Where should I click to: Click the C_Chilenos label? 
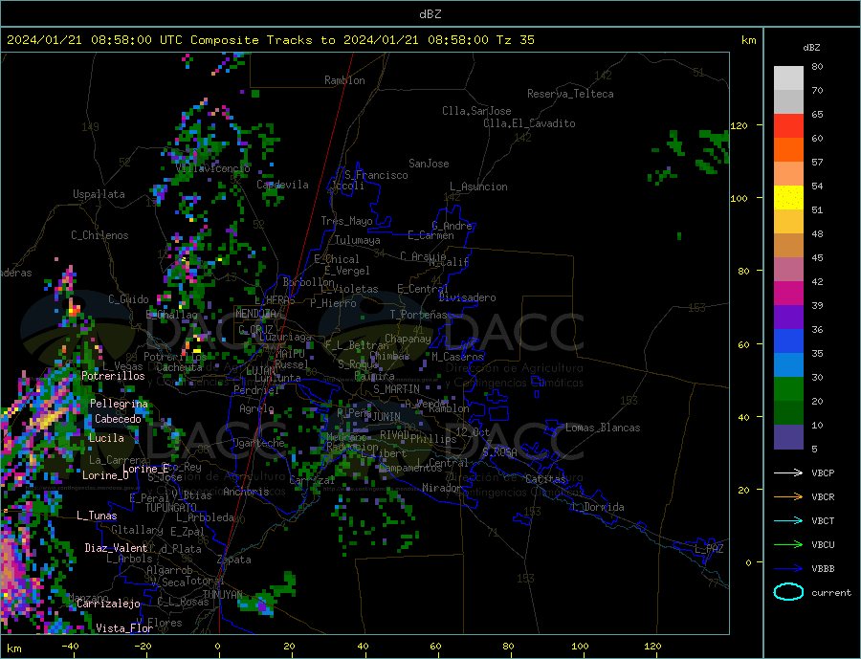click(x=99, y=235)
